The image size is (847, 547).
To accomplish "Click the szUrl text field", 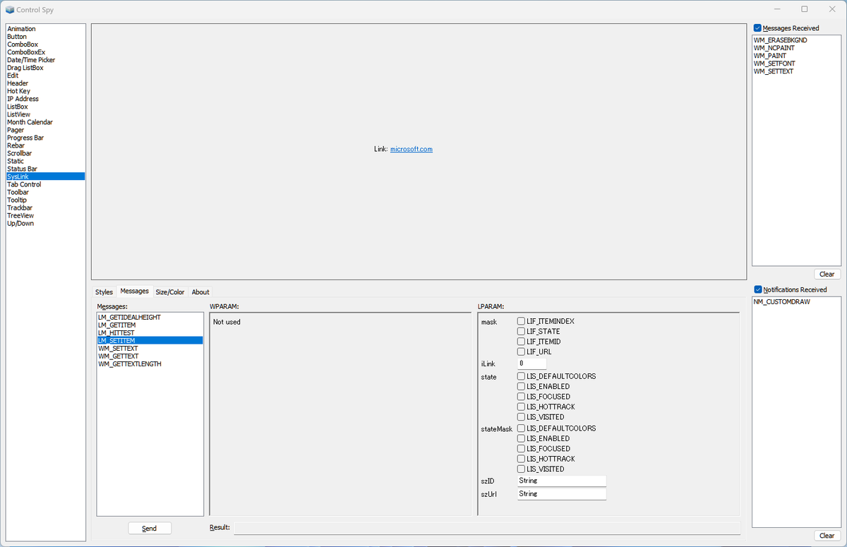I will click(561, 494).
